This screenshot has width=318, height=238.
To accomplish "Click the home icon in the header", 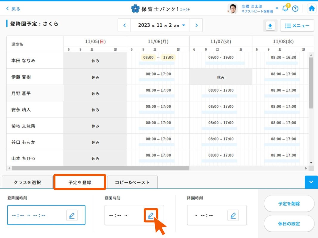I will pos(311,9).
